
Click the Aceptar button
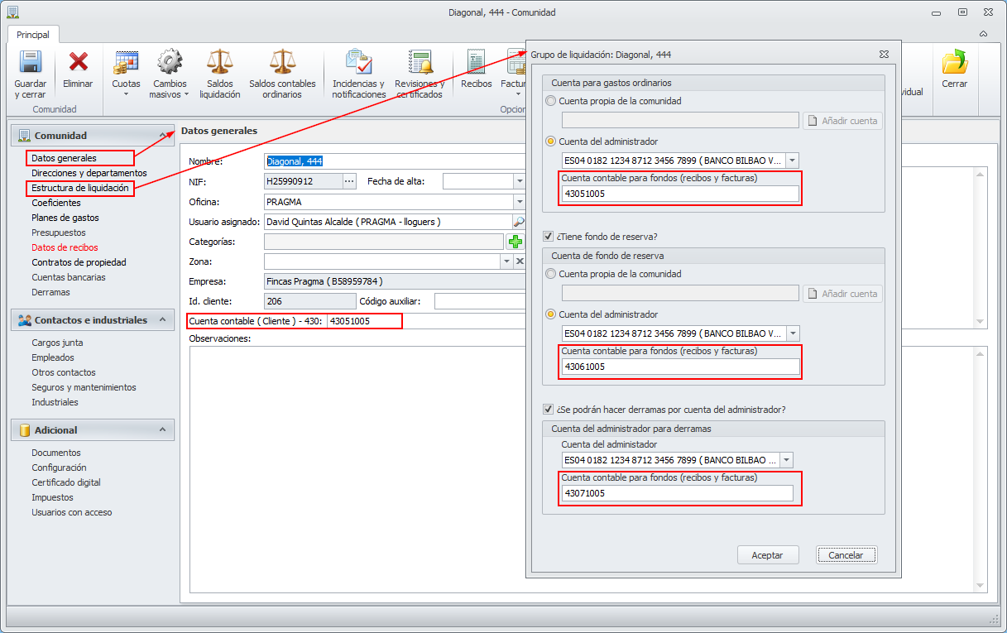[x=767, y=555]
